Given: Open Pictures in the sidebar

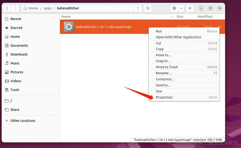Looking at the screenshot, I should point(31,72).
